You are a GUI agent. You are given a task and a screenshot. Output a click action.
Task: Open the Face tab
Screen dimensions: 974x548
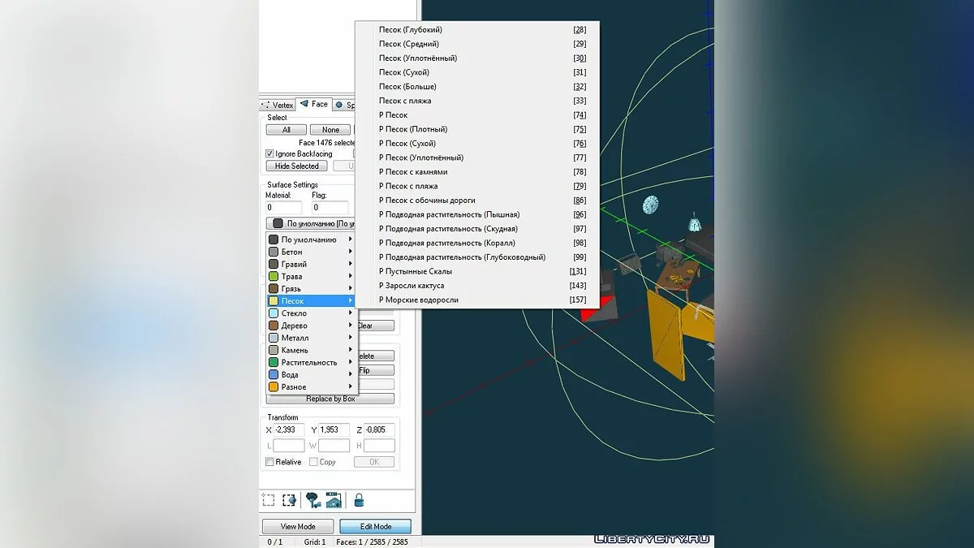(x=314, y=104)
